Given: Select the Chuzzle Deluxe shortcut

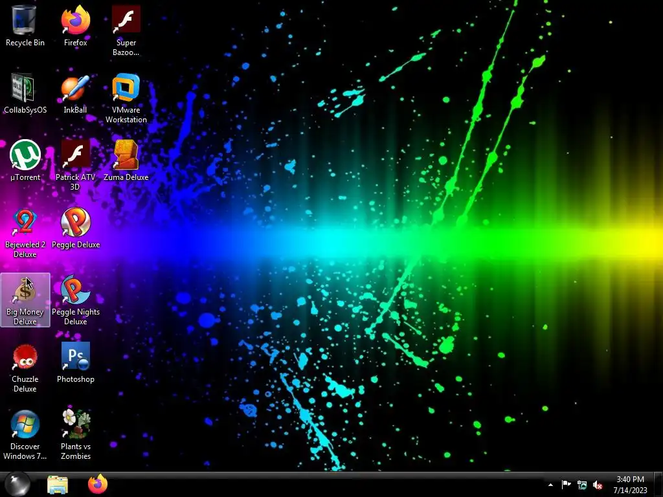Looking at the screenshot, I should (x=25, y=367).
